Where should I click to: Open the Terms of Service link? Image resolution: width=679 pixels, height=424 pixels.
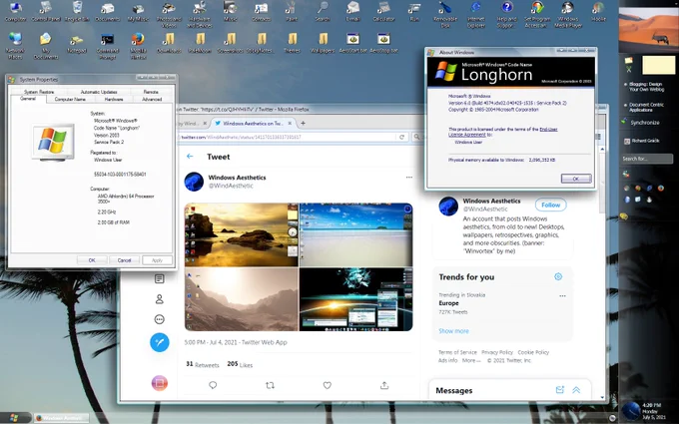point(457,352)
